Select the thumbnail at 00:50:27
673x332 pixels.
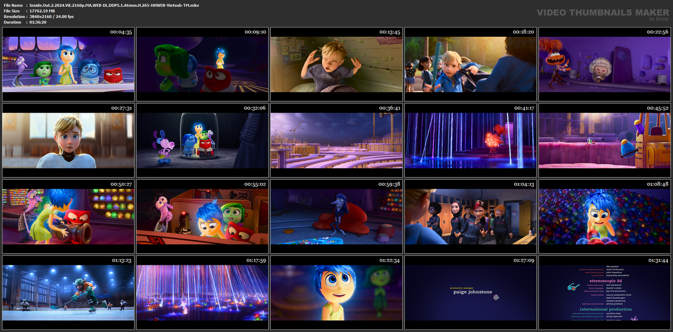[x=68, y=216]
